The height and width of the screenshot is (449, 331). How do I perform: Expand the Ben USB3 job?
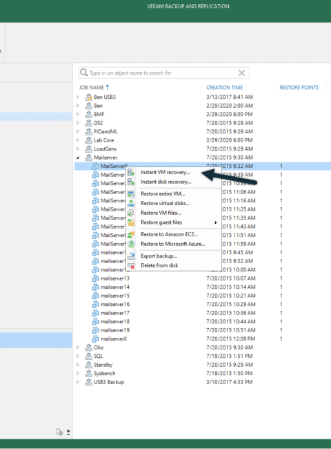tap(78, 97)
